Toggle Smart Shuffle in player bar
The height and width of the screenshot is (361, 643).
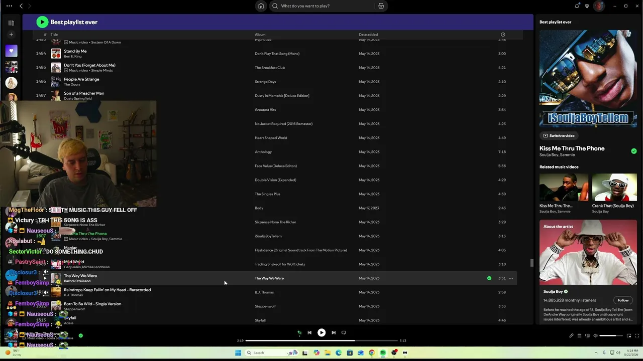click(x=299, y=332)
